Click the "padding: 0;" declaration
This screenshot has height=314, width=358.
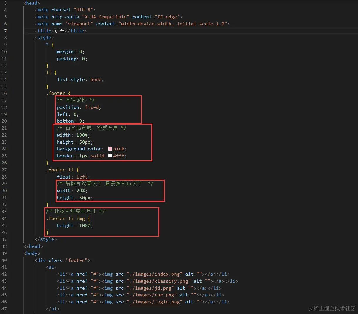(72, 59)
